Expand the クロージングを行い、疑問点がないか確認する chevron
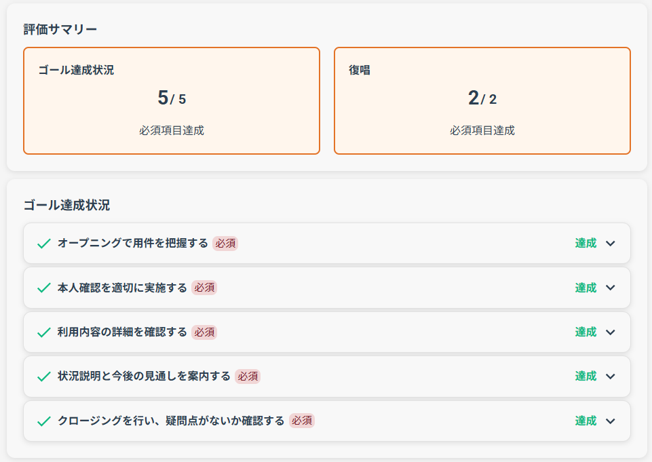 click(611, 421)
